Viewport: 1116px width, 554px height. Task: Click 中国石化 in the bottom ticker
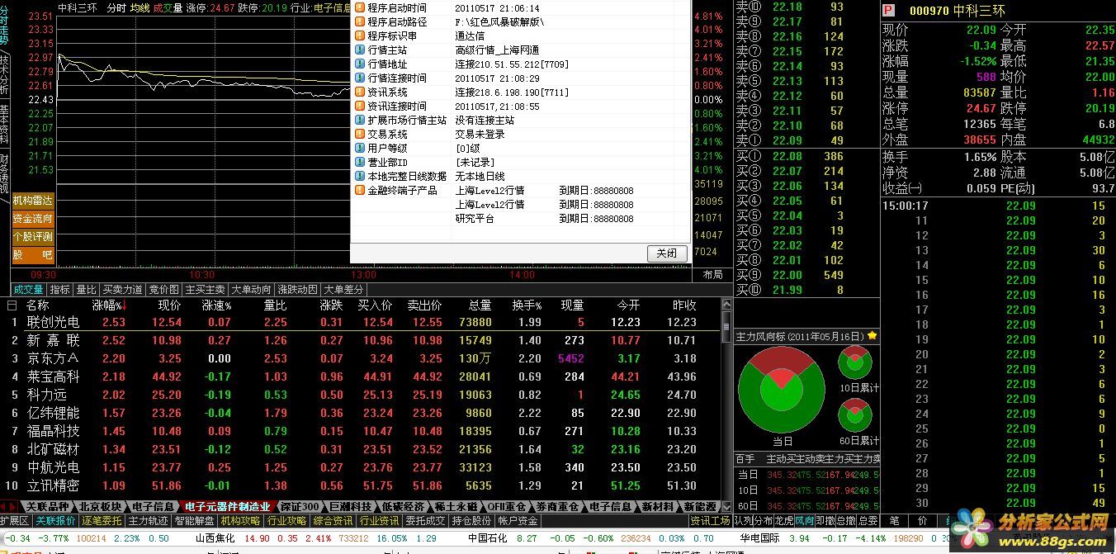488,537
